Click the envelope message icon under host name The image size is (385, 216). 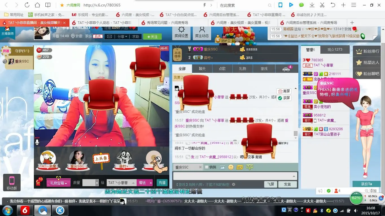tap(110, 37)
